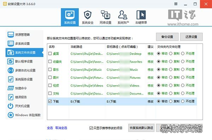Image resolution: width=212 pixels, height=140 pixels.
Task: Select the 资源管理器 sidebar icon
Action: (11, 35)
